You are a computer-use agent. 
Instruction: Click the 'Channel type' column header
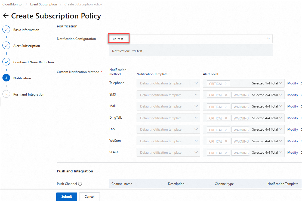[x=224, y=184]
